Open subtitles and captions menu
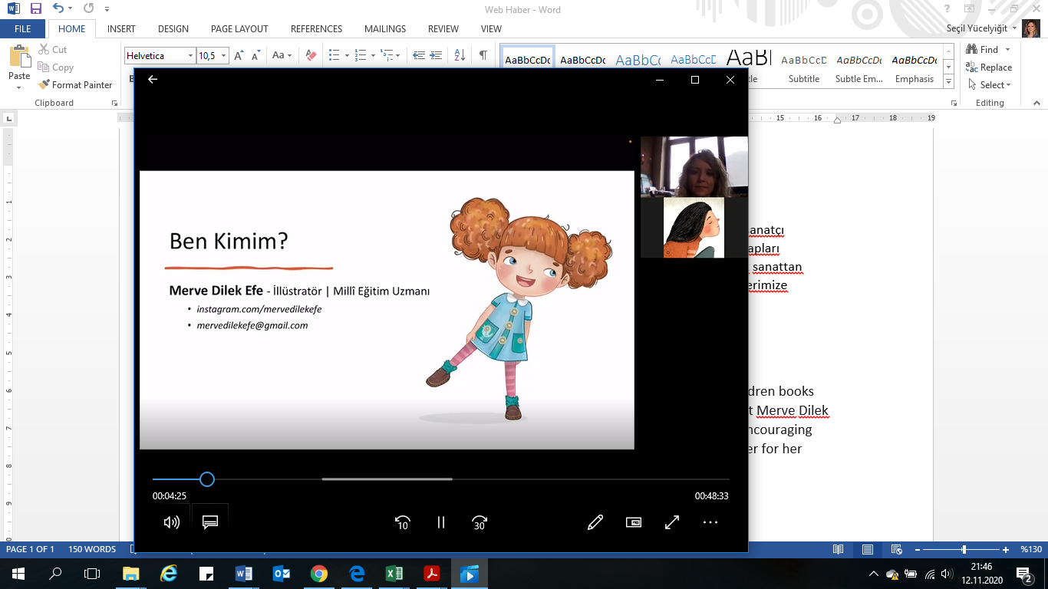The width and height of the screenshot is (1048, 589). pos(210,522)
